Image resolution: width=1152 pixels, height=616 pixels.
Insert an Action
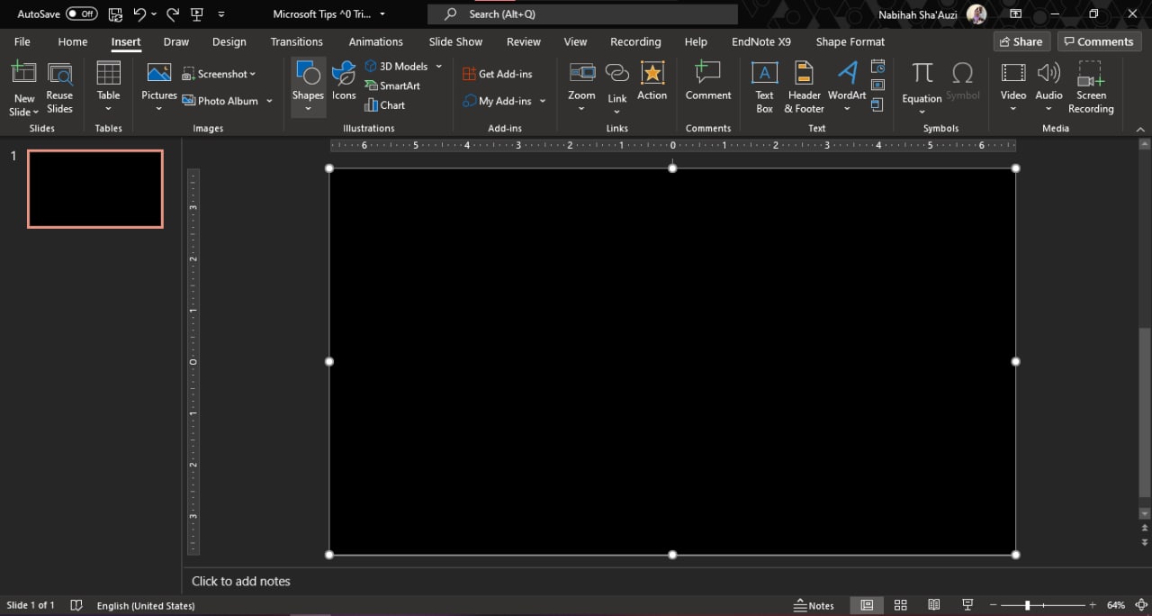click(x=652, y=81)
